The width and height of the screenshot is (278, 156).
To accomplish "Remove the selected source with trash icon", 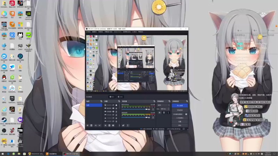I will point(109,125).
